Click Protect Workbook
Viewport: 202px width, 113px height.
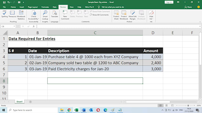tap(124, 15)
